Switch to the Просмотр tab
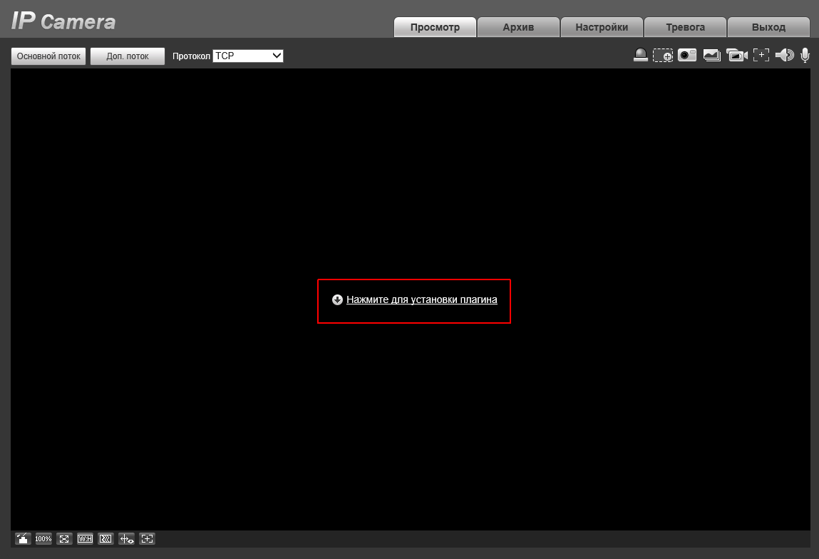 point(435,27)
